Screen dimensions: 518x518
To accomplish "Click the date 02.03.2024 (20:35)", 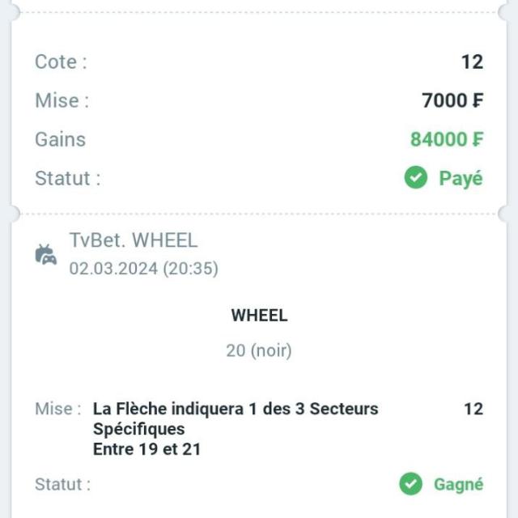I will point(144,268).
